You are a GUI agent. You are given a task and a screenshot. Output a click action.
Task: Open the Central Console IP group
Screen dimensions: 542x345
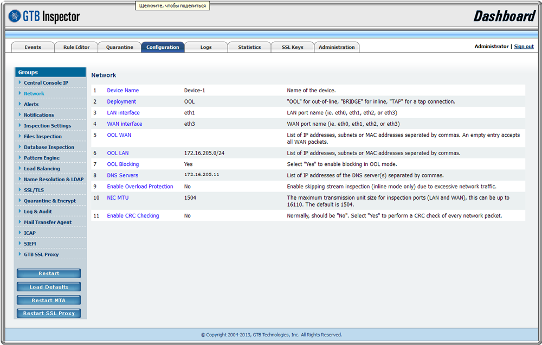[46, 82]
